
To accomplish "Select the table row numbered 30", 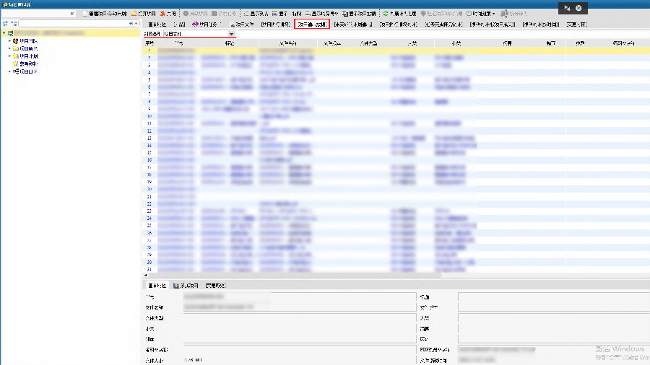I will (396, 262).
